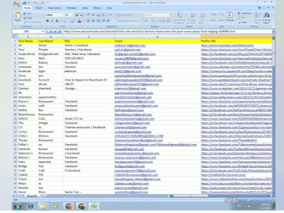Open the Office button menu
Viewport: 284px width, 213px height.
[x=16, y=3]
